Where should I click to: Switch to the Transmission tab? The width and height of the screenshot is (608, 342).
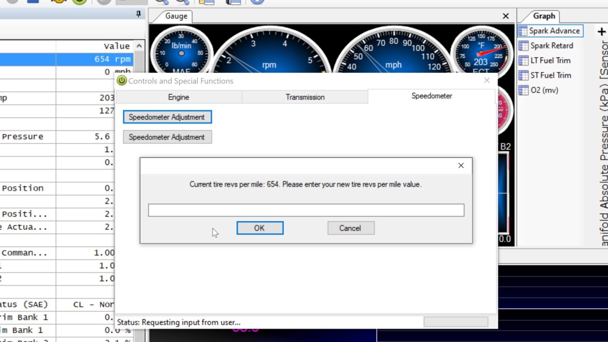pyautogui.click(x=305, y=97)
